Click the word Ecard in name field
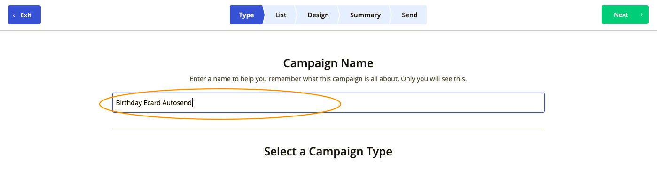The image size is (657, 170). tap(152, 103)
